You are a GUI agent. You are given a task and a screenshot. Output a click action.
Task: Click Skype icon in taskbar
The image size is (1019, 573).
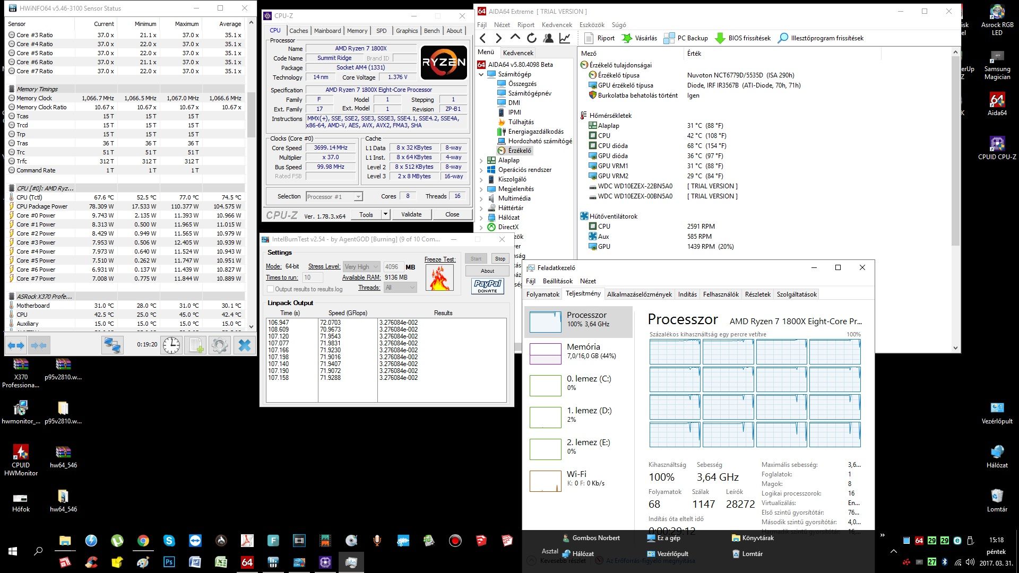click(x=169, y=541)
